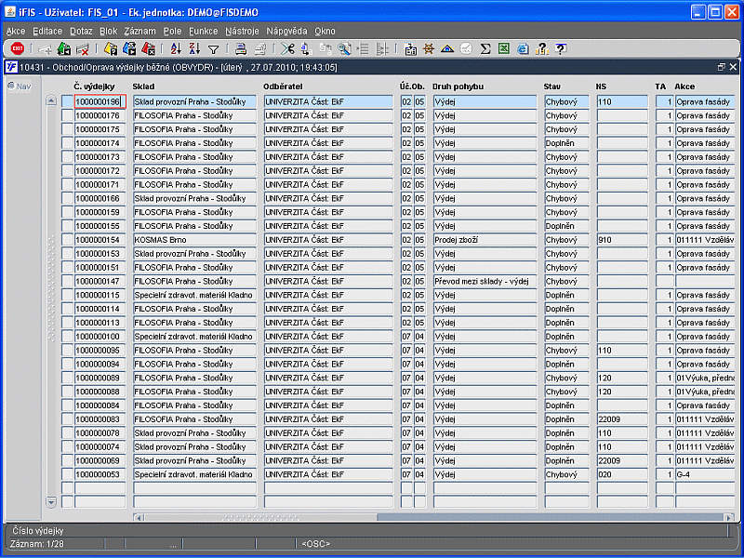Click the horizontal scrollbar thumb
744x558 pixels.
click(x=260, y=518)
